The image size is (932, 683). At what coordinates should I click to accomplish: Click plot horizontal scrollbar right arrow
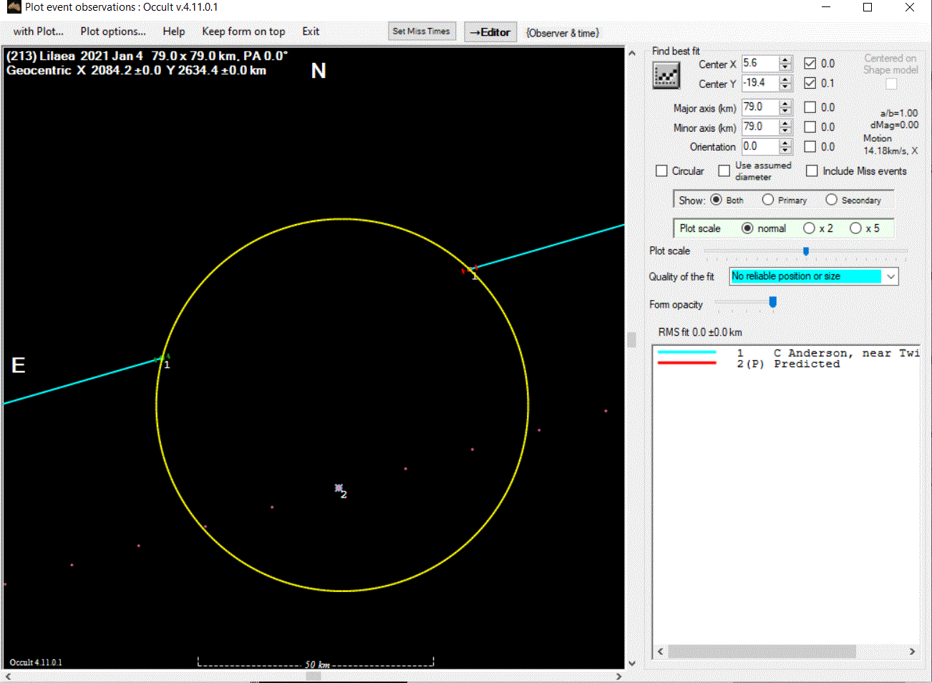[x=619, y=676]
